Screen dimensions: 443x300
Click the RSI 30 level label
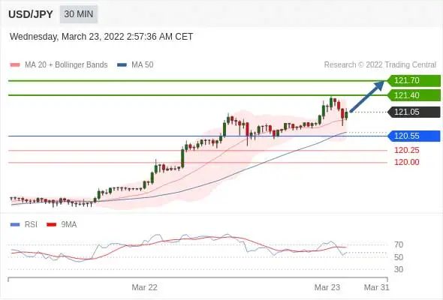coord(399,269)
